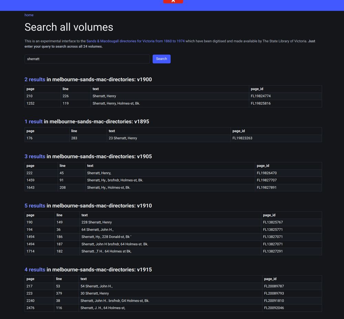
Task: Select the text column header in v1905 table
Action: click(90, 165)
